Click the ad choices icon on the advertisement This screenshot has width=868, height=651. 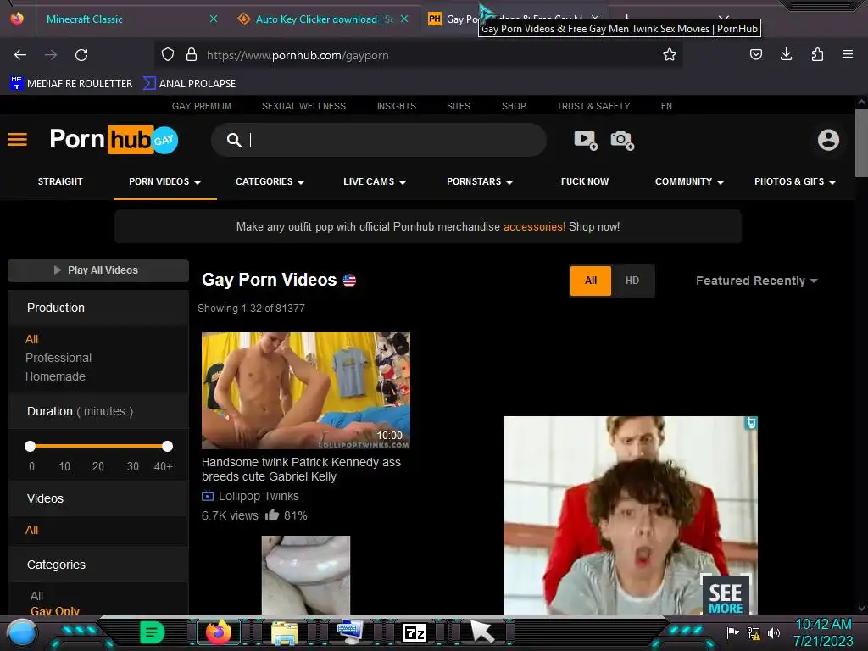pos(751,423)
